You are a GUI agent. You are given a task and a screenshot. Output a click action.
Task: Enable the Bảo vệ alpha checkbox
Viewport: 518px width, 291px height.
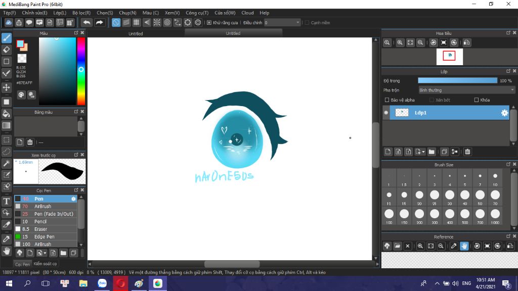click(387, 100)
